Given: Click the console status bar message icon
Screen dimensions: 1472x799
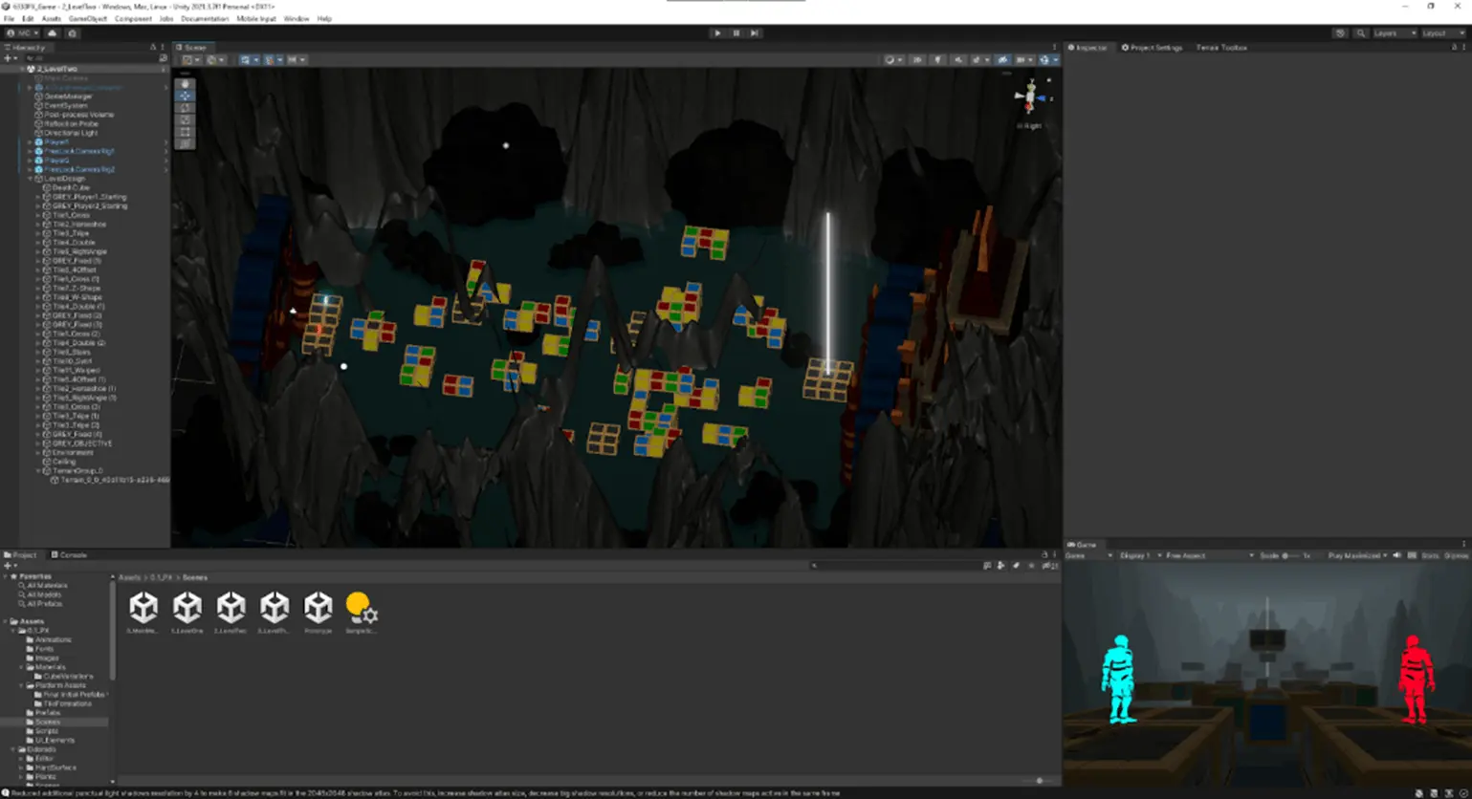Looking at the screenshot, I should 4,793.
